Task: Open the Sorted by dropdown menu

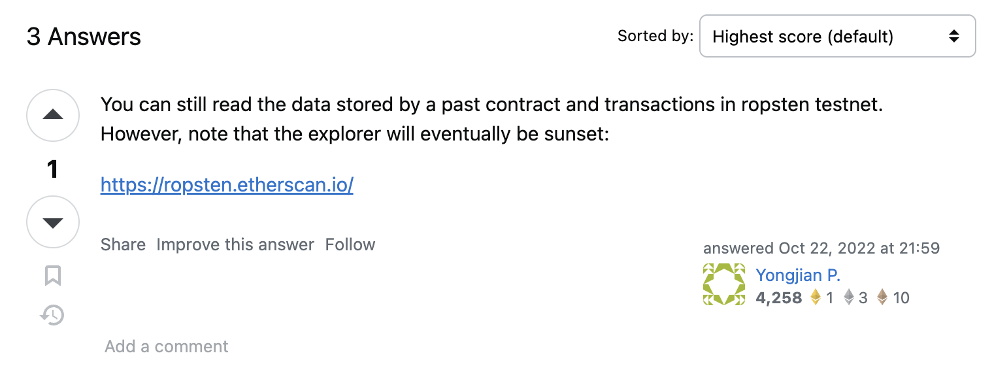Action: pyautogui.click(x=836, y=37)
